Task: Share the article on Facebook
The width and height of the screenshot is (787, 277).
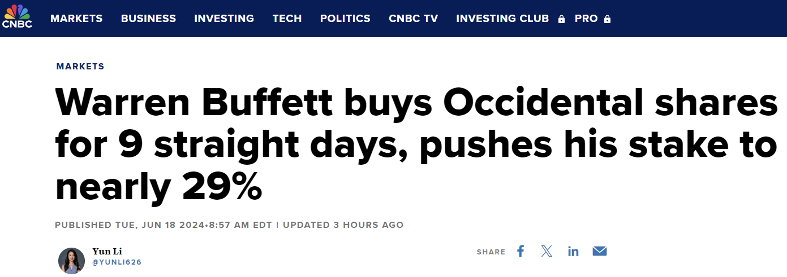Action: tap(521, 252)
